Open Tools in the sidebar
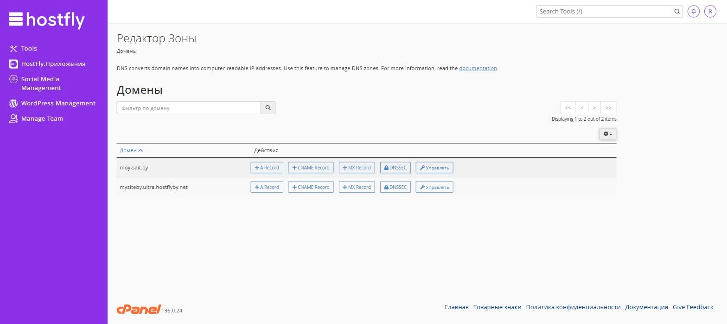Screen dimensions: 727x324 pyautogui.click(x=23, y=48)
